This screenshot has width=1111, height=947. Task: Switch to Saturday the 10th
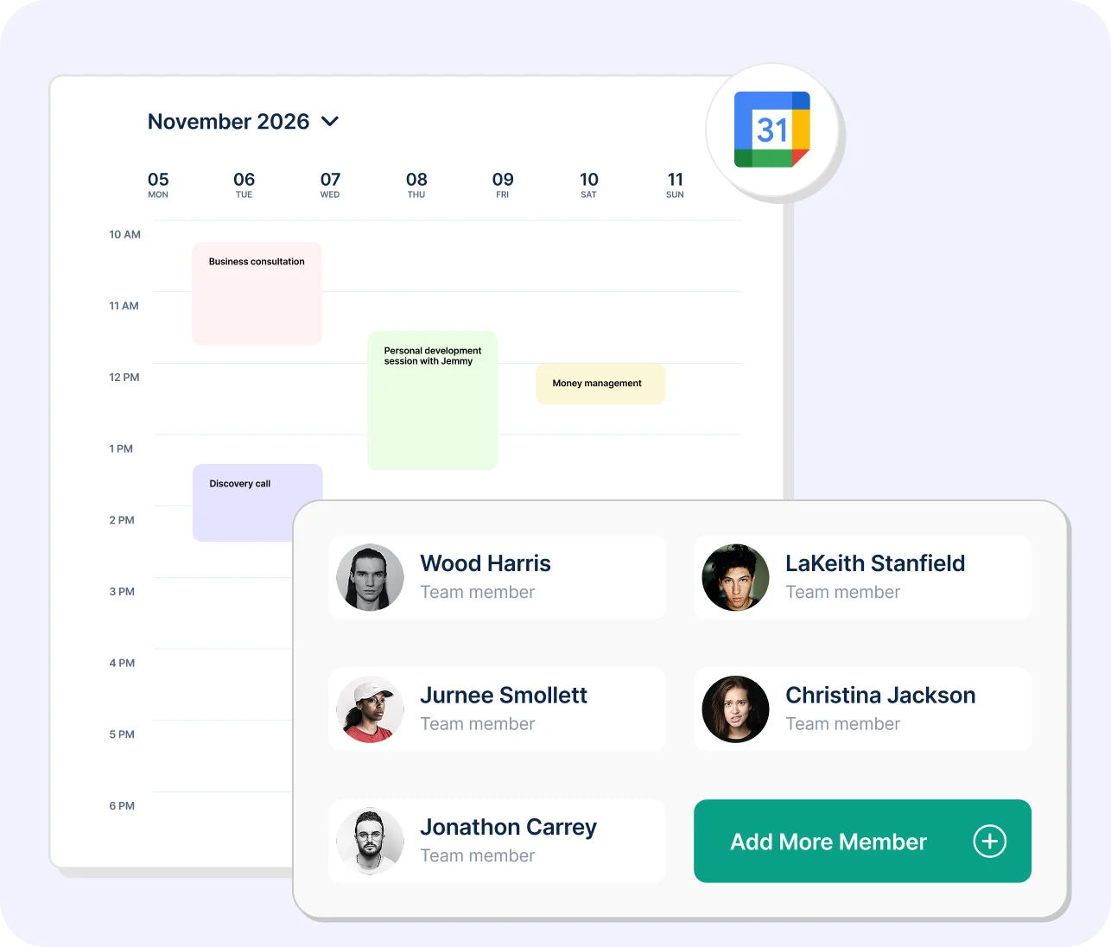588,184
